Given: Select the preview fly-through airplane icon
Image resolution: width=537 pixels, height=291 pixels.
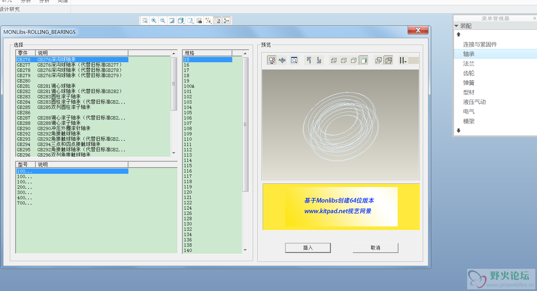Looking at the screenshot, I should click(282, 60).
